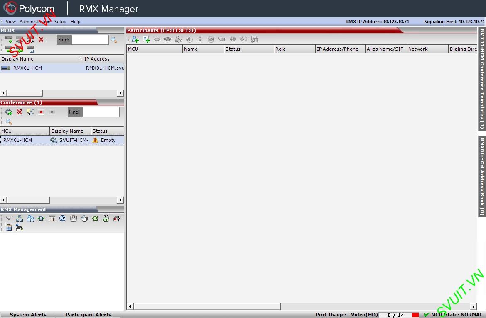Open Recording Links icon with red dot
This screenshot has height=318, width=486.
[117, 218]
